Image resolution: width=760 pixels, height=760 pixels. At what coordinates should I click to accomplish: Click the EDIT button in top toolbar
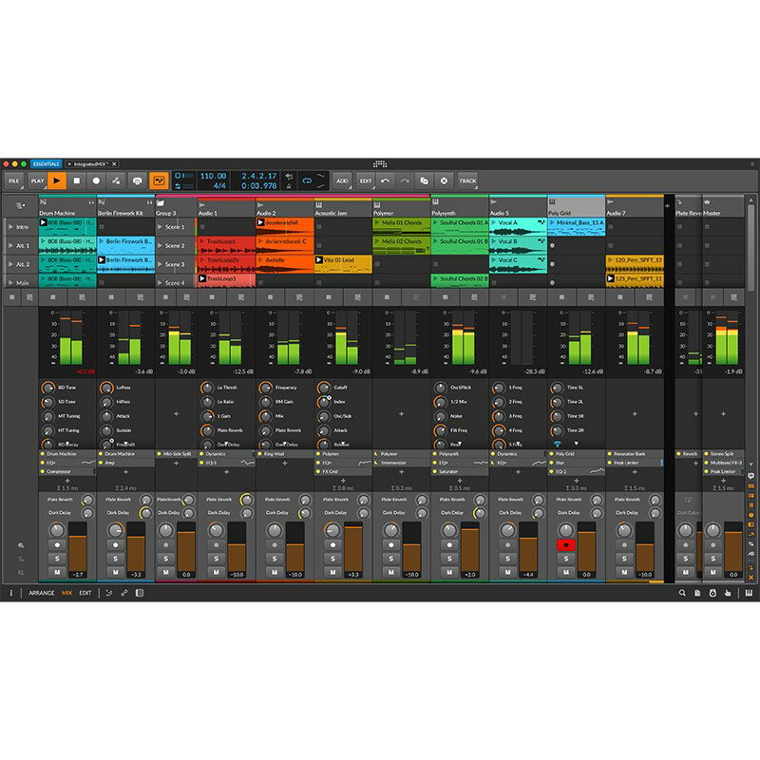point(365,180)
